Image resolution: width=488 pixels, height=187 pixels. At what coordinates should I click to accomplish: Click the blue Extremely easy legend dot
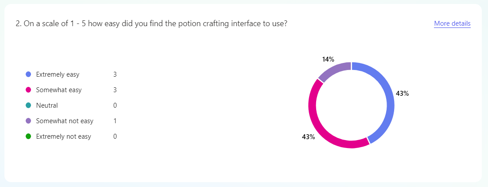point(28,74)
